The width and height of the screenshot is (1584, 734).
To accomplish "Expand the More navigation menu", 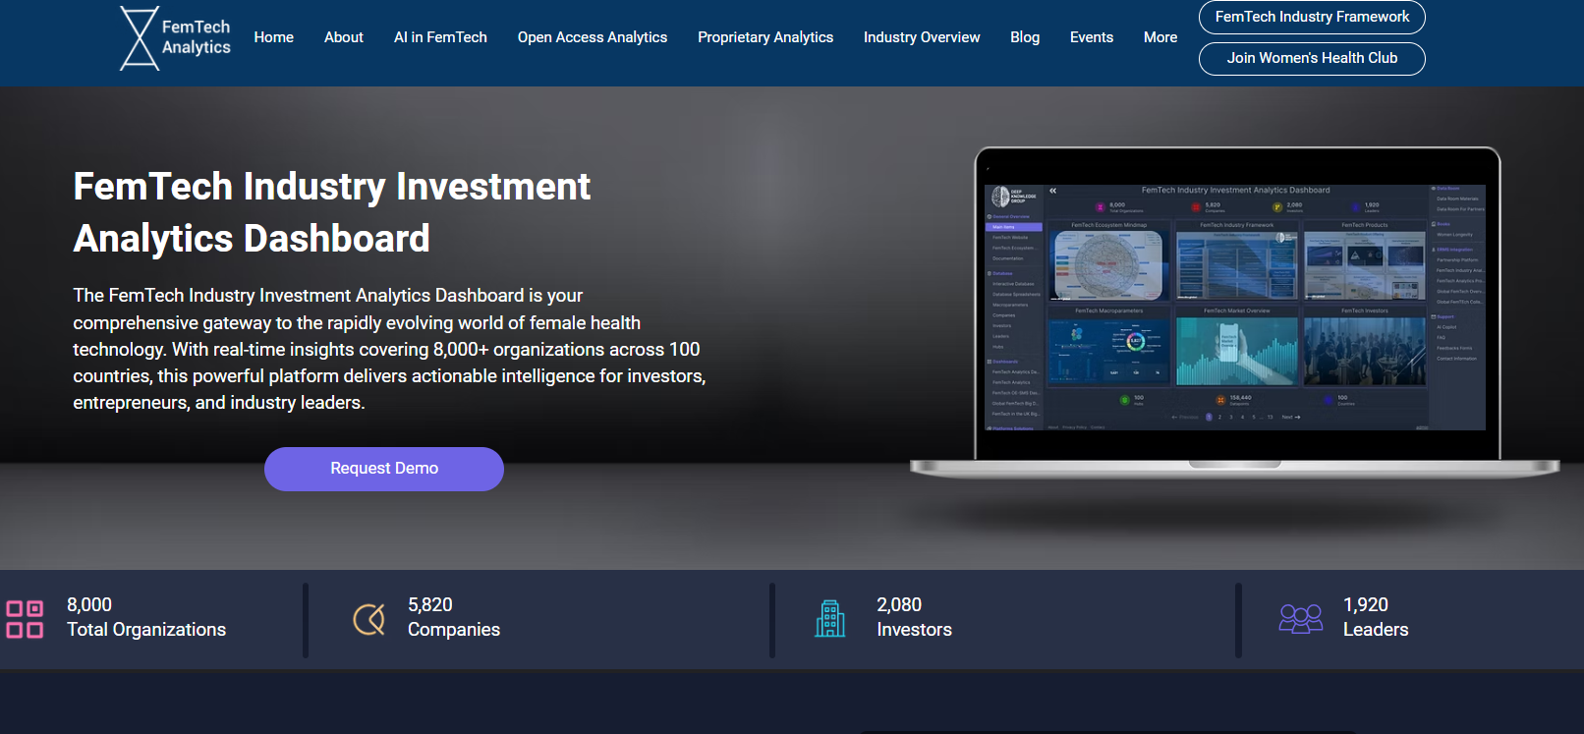I will tap(1160, 37).
